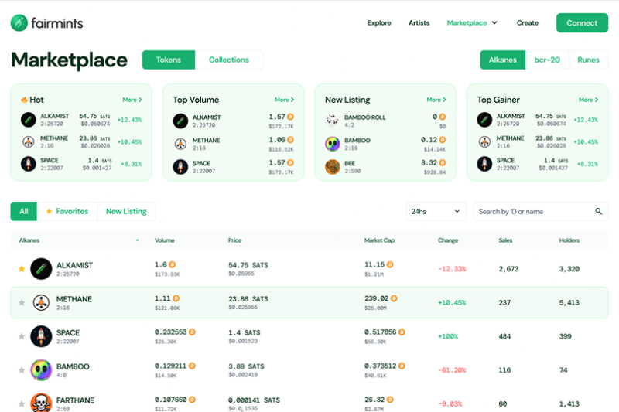The height and width of the screenshot is (412, 619).
Task: Open the 24hs time range dropdown
Action: coord(436,211)
